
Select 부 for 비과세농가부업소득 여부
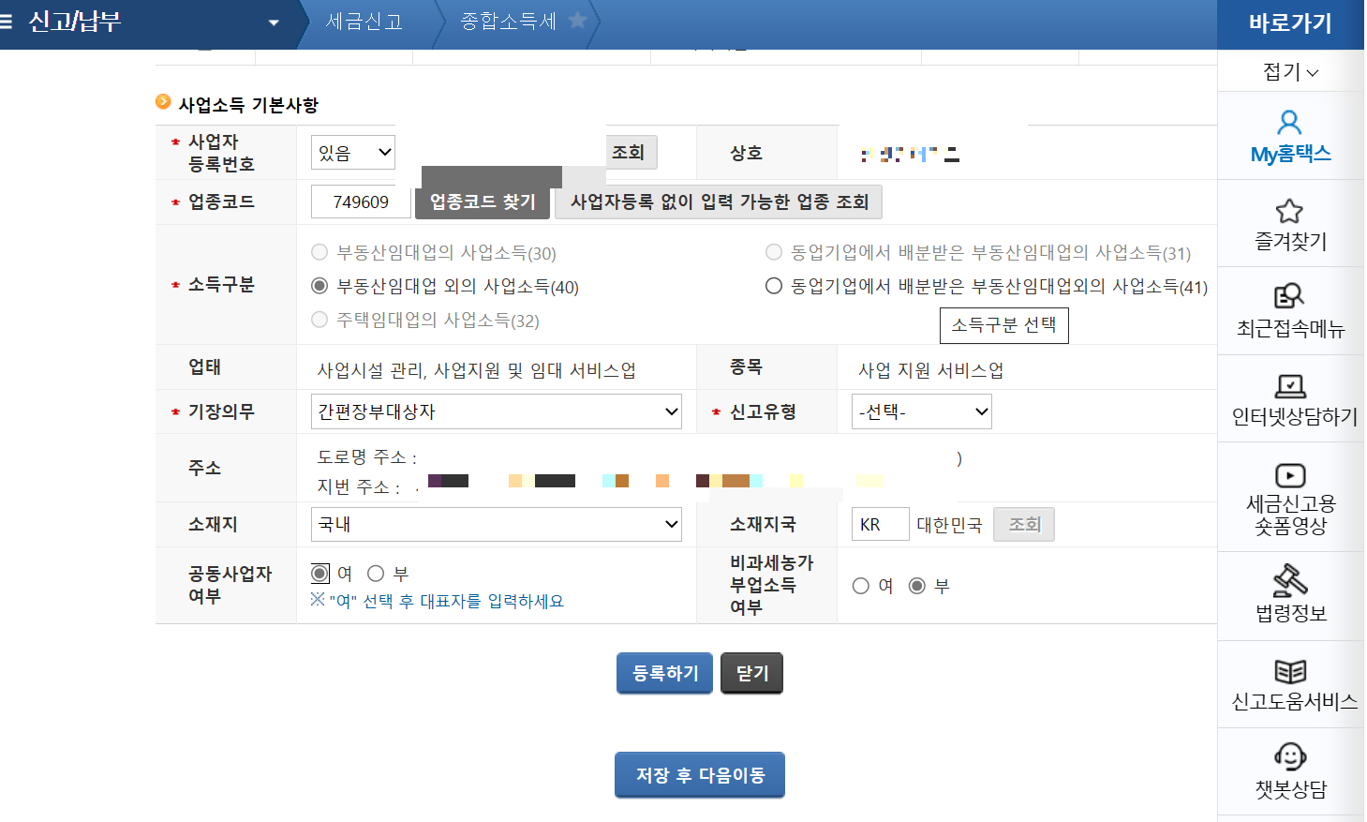pyautogui.click(x=917, y=586)
